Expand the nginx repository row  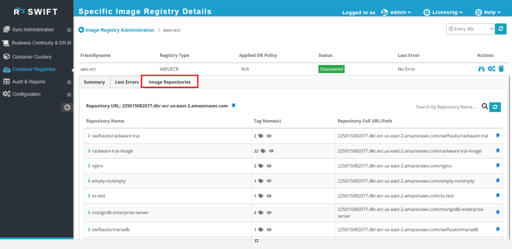[89, 166]
